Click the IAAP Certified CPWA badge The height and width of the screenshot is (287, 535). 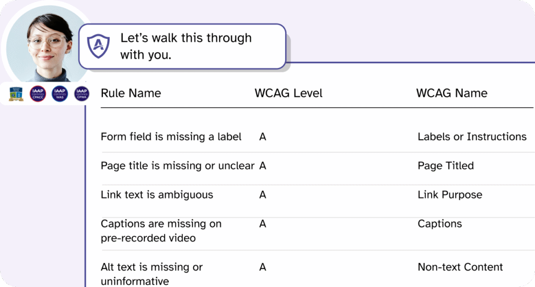82,94
